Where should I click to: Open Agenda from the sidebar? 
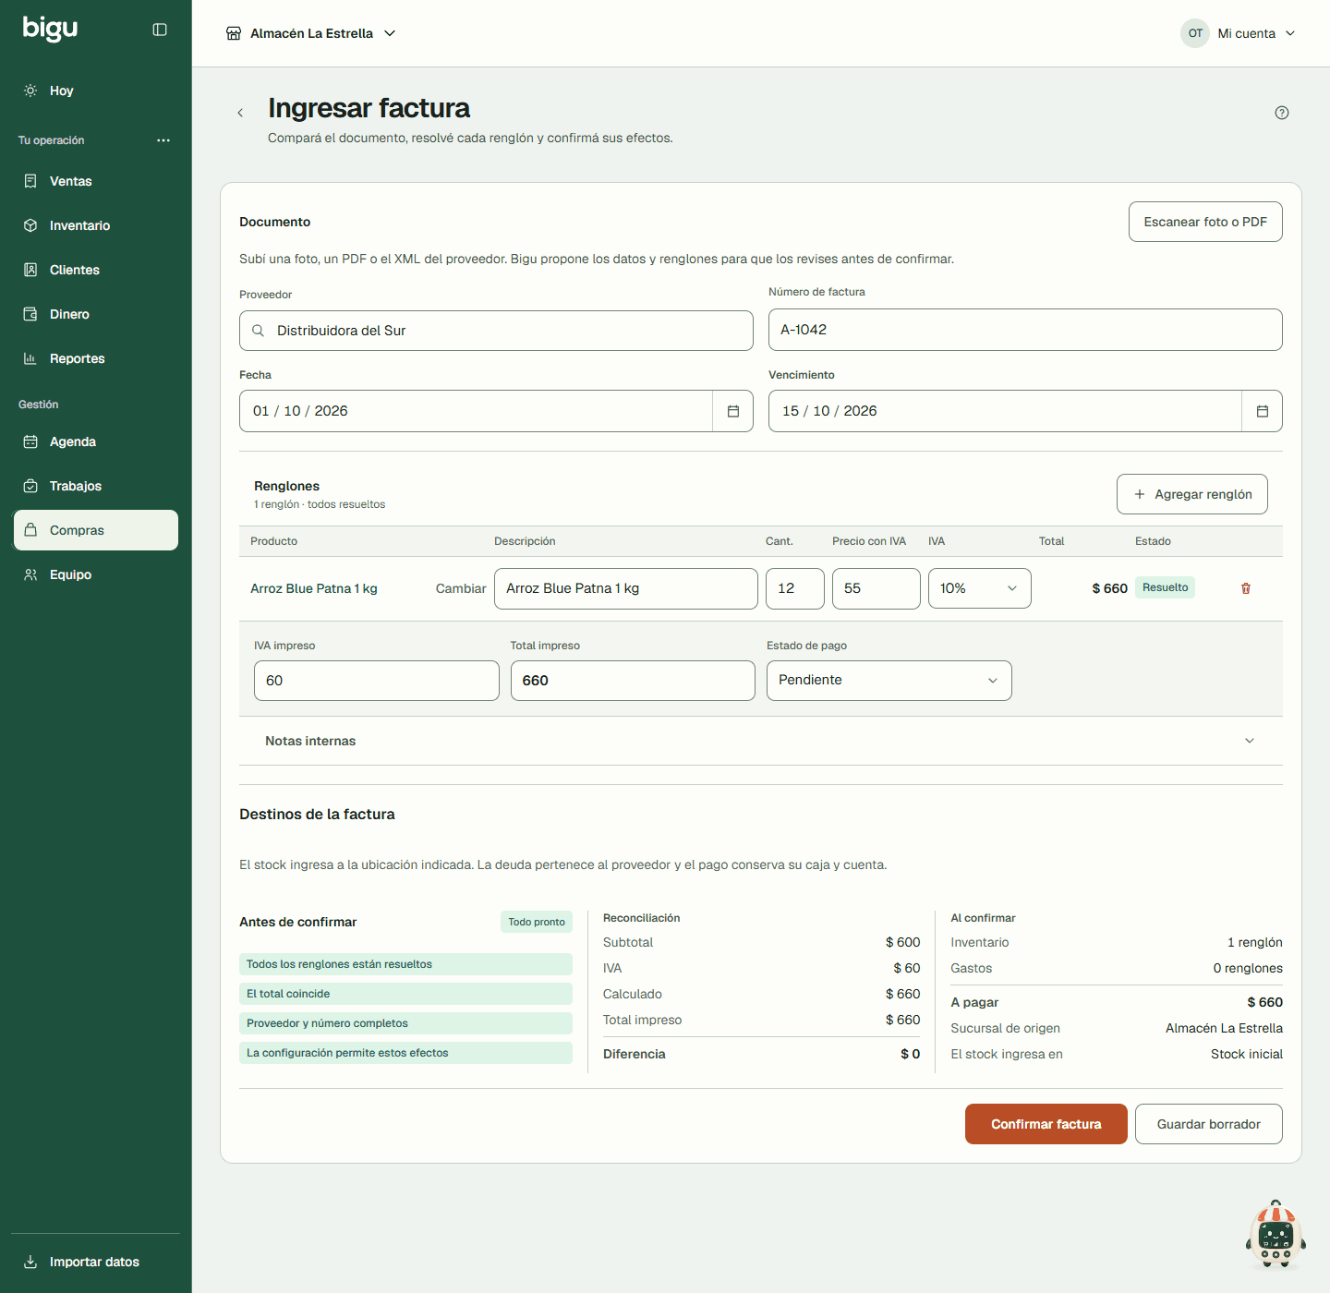(x=96, y=441)
